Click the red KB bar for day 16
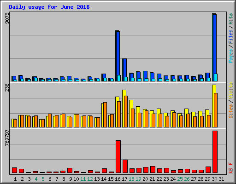236x184 pixels. pos(118,156)
